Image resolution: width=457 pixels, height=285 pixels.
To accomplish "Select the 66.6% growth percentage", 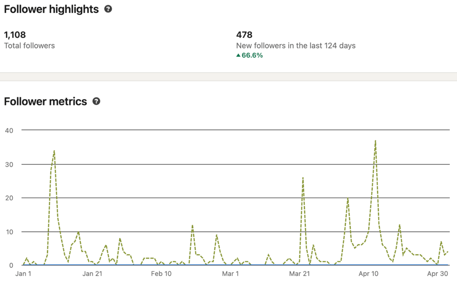I will (x=252, y=55).
